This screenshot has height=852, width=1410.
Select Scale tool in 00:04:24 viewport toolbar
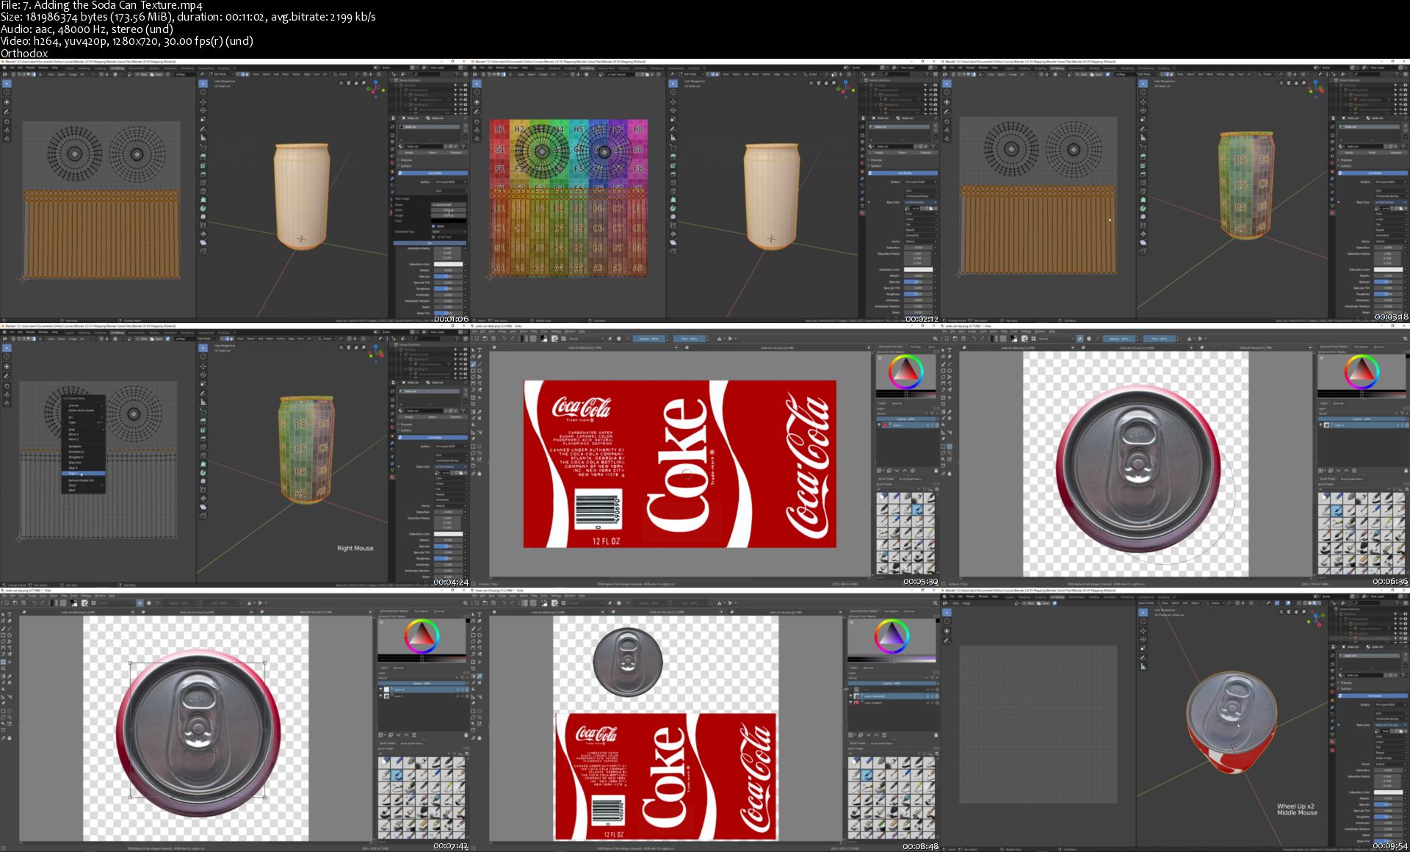[203, 383]
